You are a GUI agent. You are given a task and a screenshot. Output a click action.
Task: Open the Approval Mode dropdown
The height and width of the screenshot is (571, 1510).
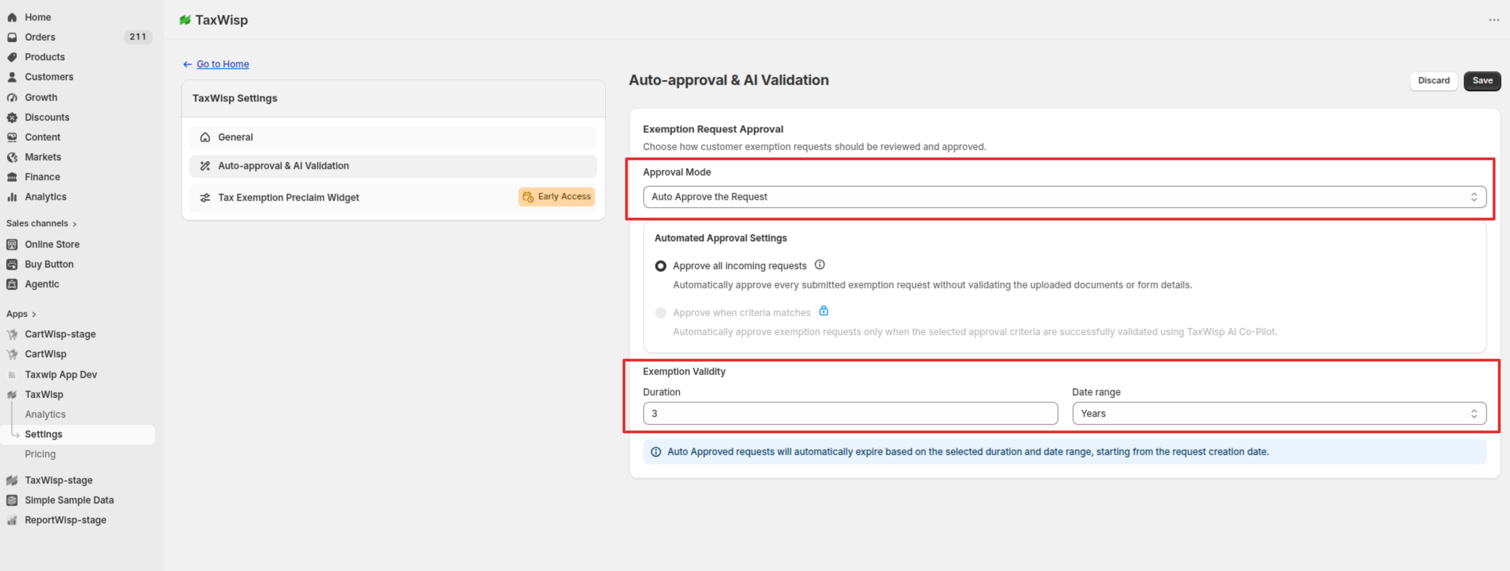coord(1064,197)
